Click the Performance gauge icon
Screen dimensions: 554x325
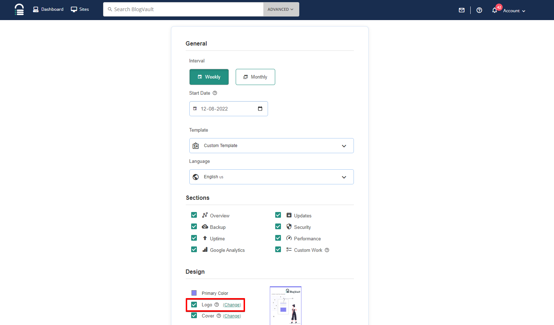[289, 238]
